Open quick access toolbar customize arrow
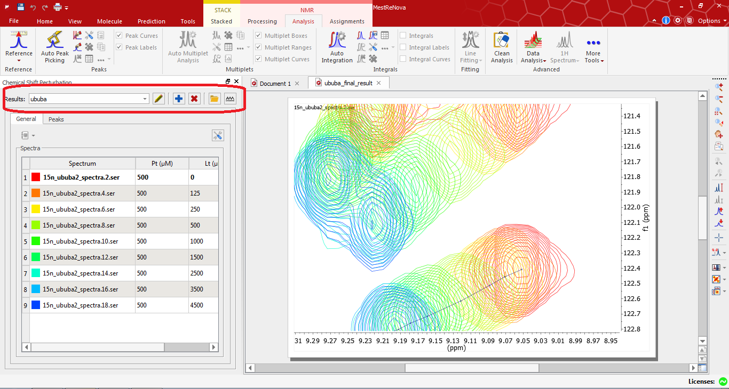The width and height of the screenshot is (729, 389). click(67, 7)
